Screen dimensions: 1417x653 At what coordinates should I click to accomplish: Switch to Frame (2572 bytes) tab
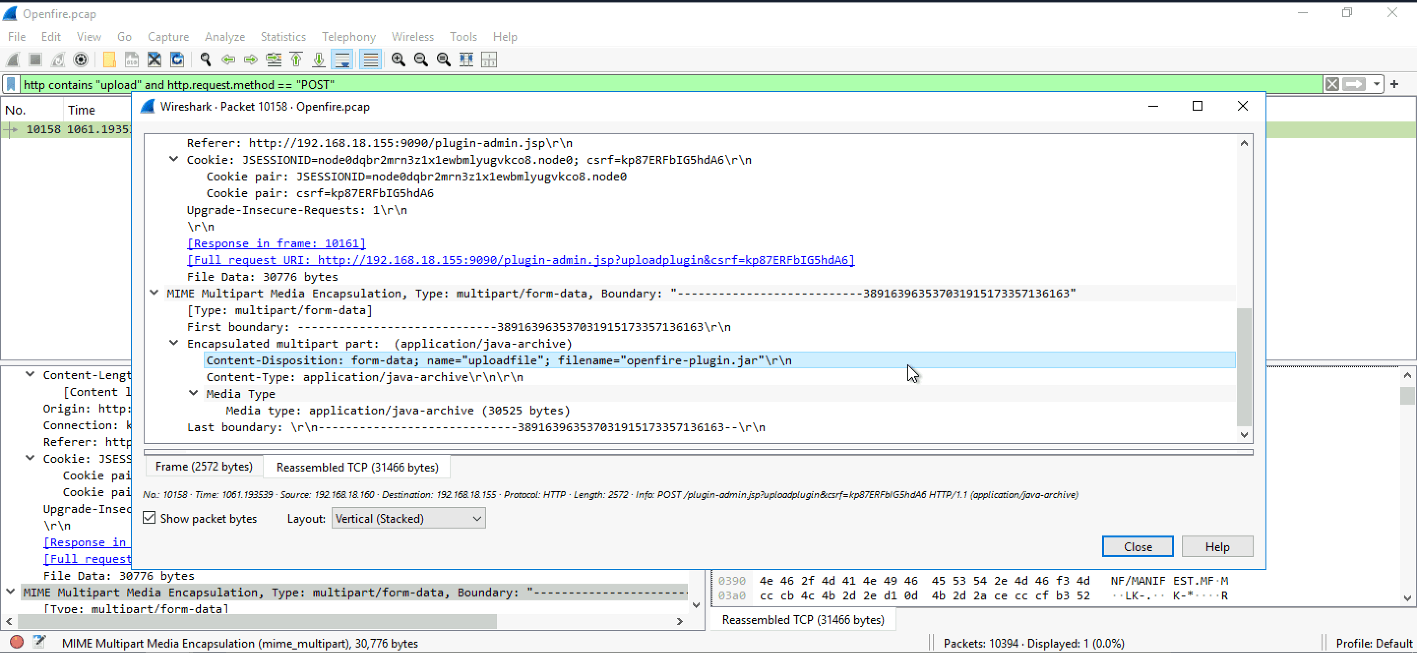click(x=204, y=467)
